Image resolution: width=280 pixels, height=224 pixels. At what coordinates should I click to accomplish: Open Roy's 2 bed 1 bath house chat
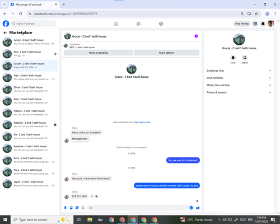pos(30,54)
